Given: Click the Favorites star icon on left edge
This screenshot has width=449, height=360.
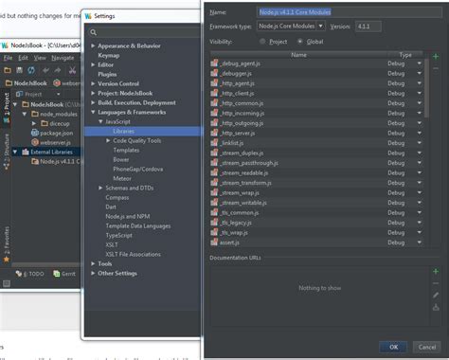Looking at the screenshot, I should pyautogui.click(x=6, y=260).
